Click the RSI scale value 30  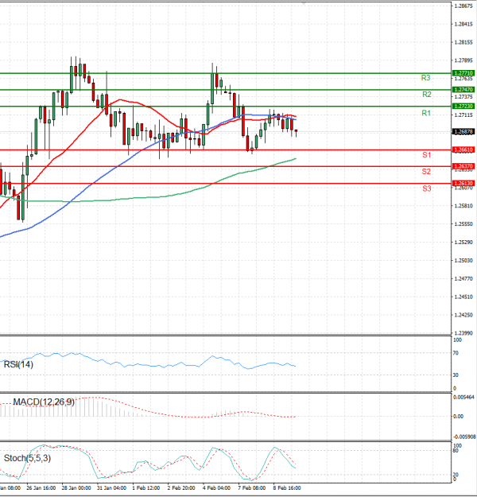456,375
